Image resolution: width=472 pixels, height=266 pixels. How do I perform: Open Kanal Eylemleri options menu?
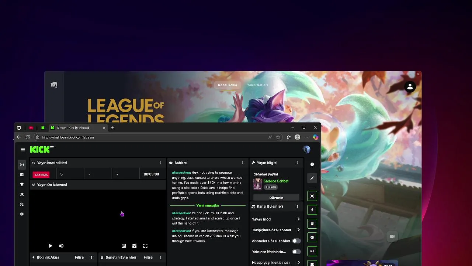[298, 207]
